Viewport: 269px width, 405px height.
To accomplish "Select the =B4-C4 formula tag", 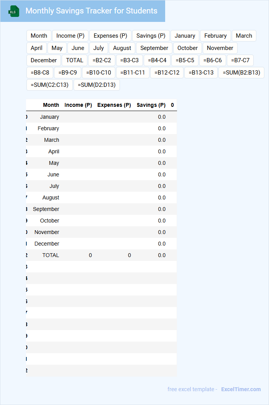I will pyautogui.click(x=157, y=60).
